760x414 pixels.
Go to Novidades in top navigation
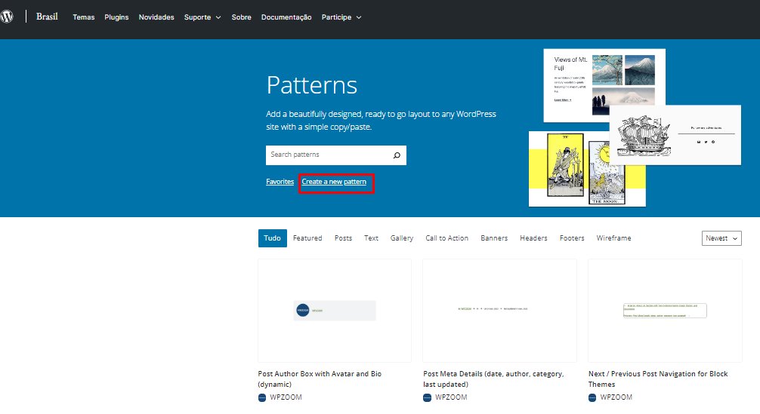(x=156, y=17)
